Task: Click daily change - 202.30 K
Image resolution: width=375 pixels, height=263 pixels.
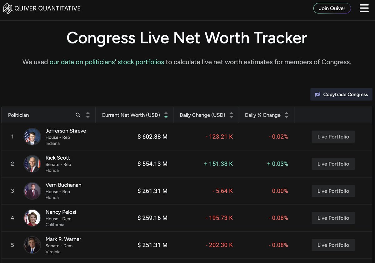Action: 219,245
